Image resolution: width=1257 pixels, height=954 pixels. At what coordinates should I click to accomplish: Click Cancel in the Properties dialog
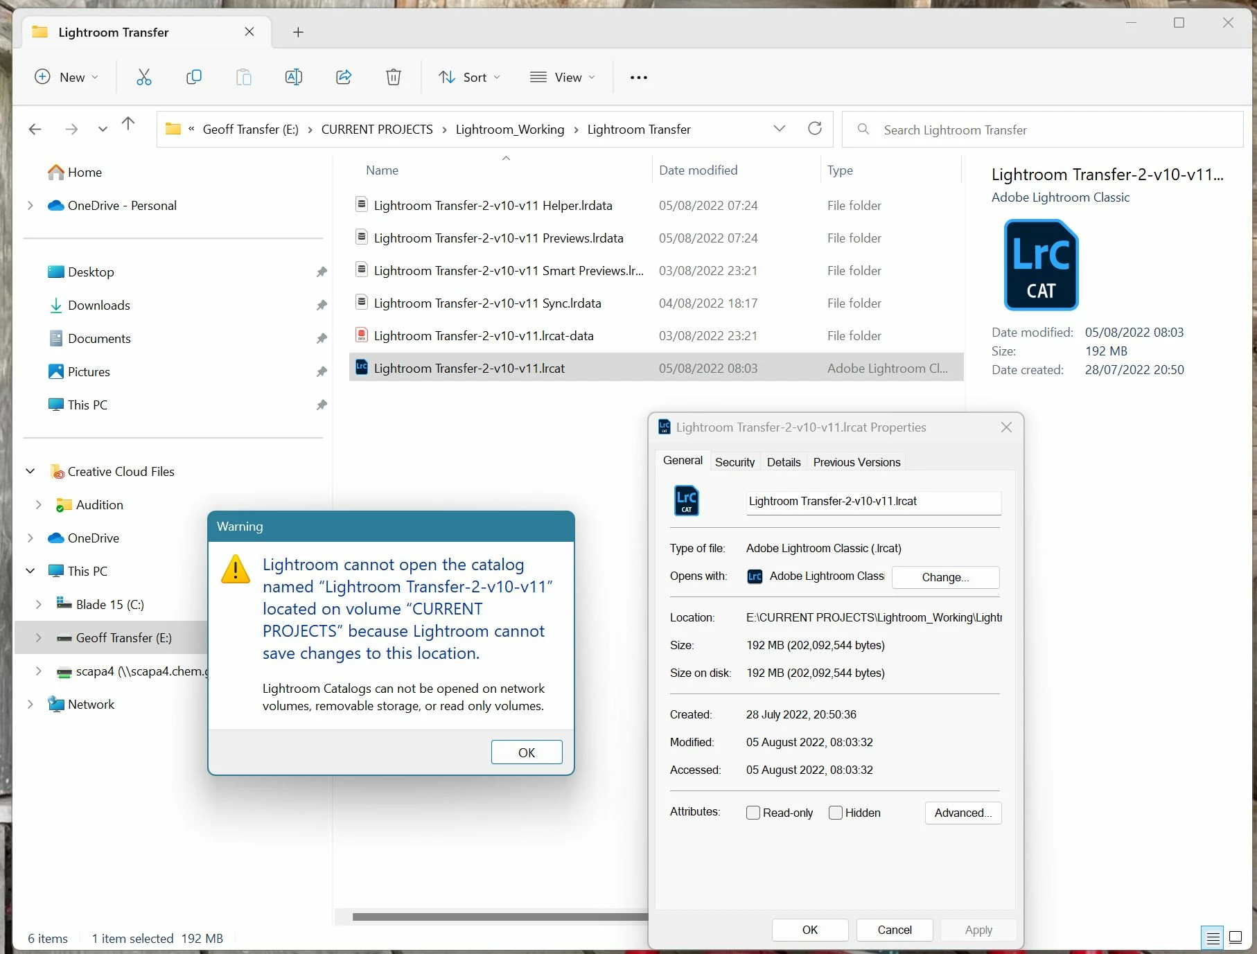895,930
